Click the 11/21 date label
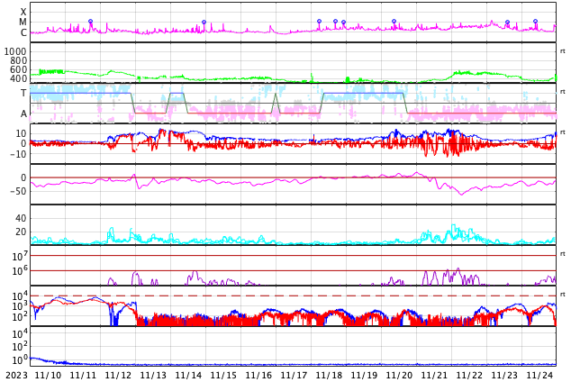 434,375
